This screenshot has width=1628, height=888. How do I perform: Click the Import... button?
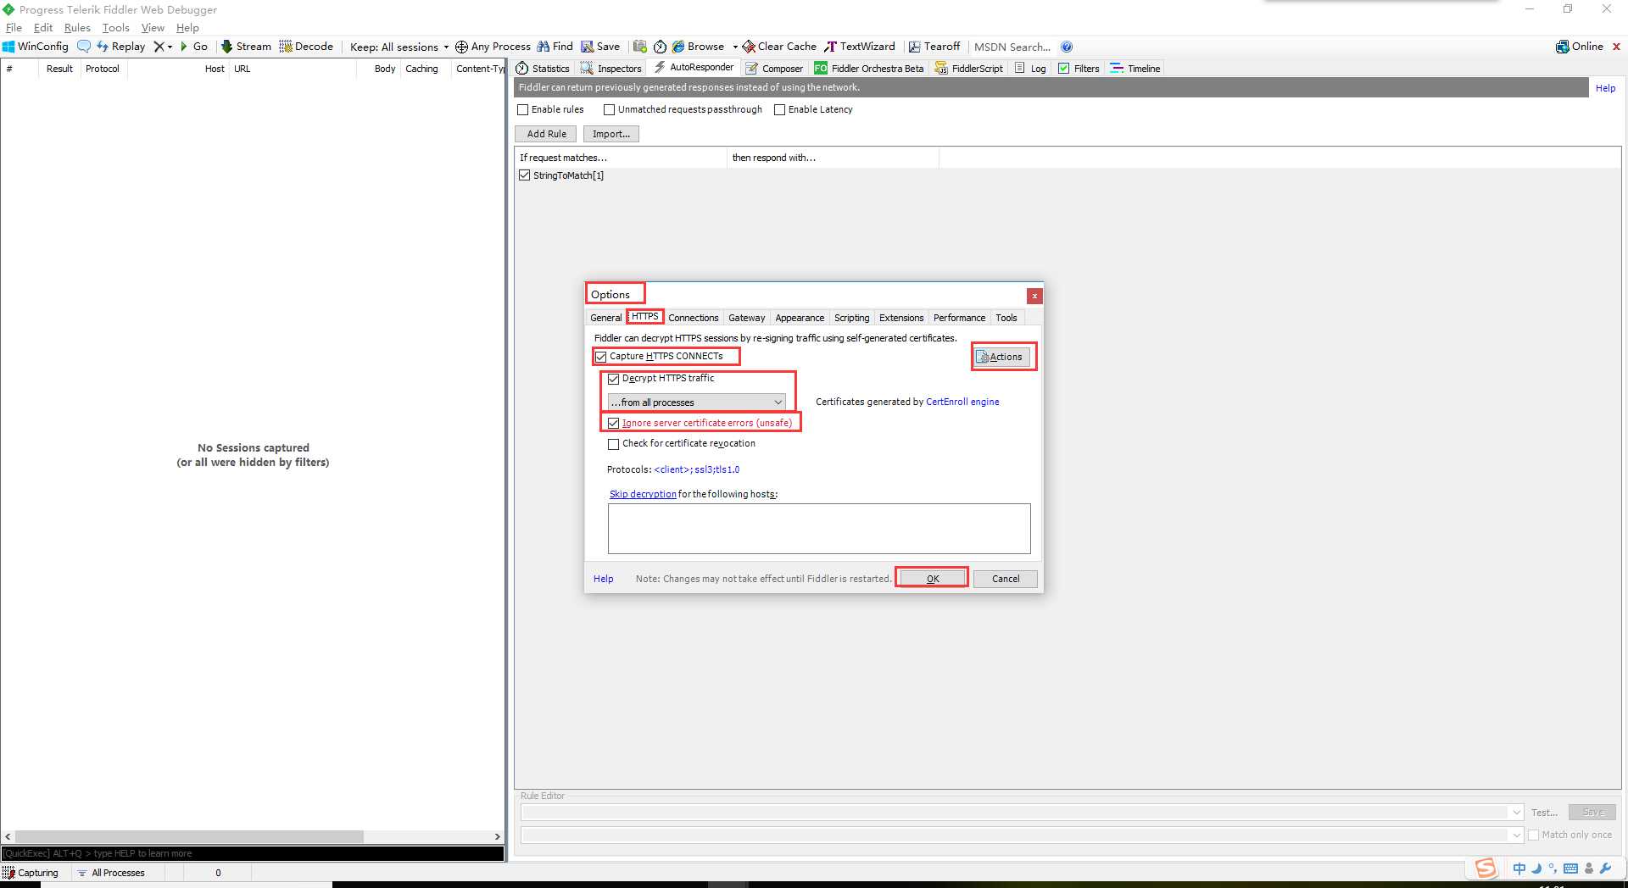pyautogui.click(x=611, y=134)
